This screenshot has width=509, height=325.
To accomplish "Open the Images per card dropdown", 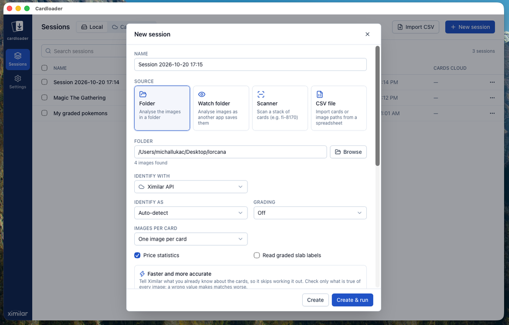I will (x=191, y=239).
